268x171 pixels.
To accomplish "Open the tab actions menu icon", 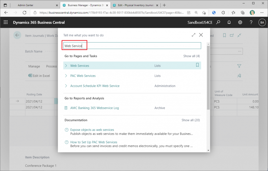I will click(x=5, y=5).
